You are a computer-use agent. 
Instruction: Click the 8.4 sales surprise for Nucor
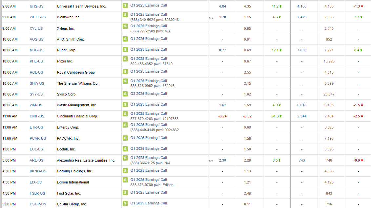(357, 50)
